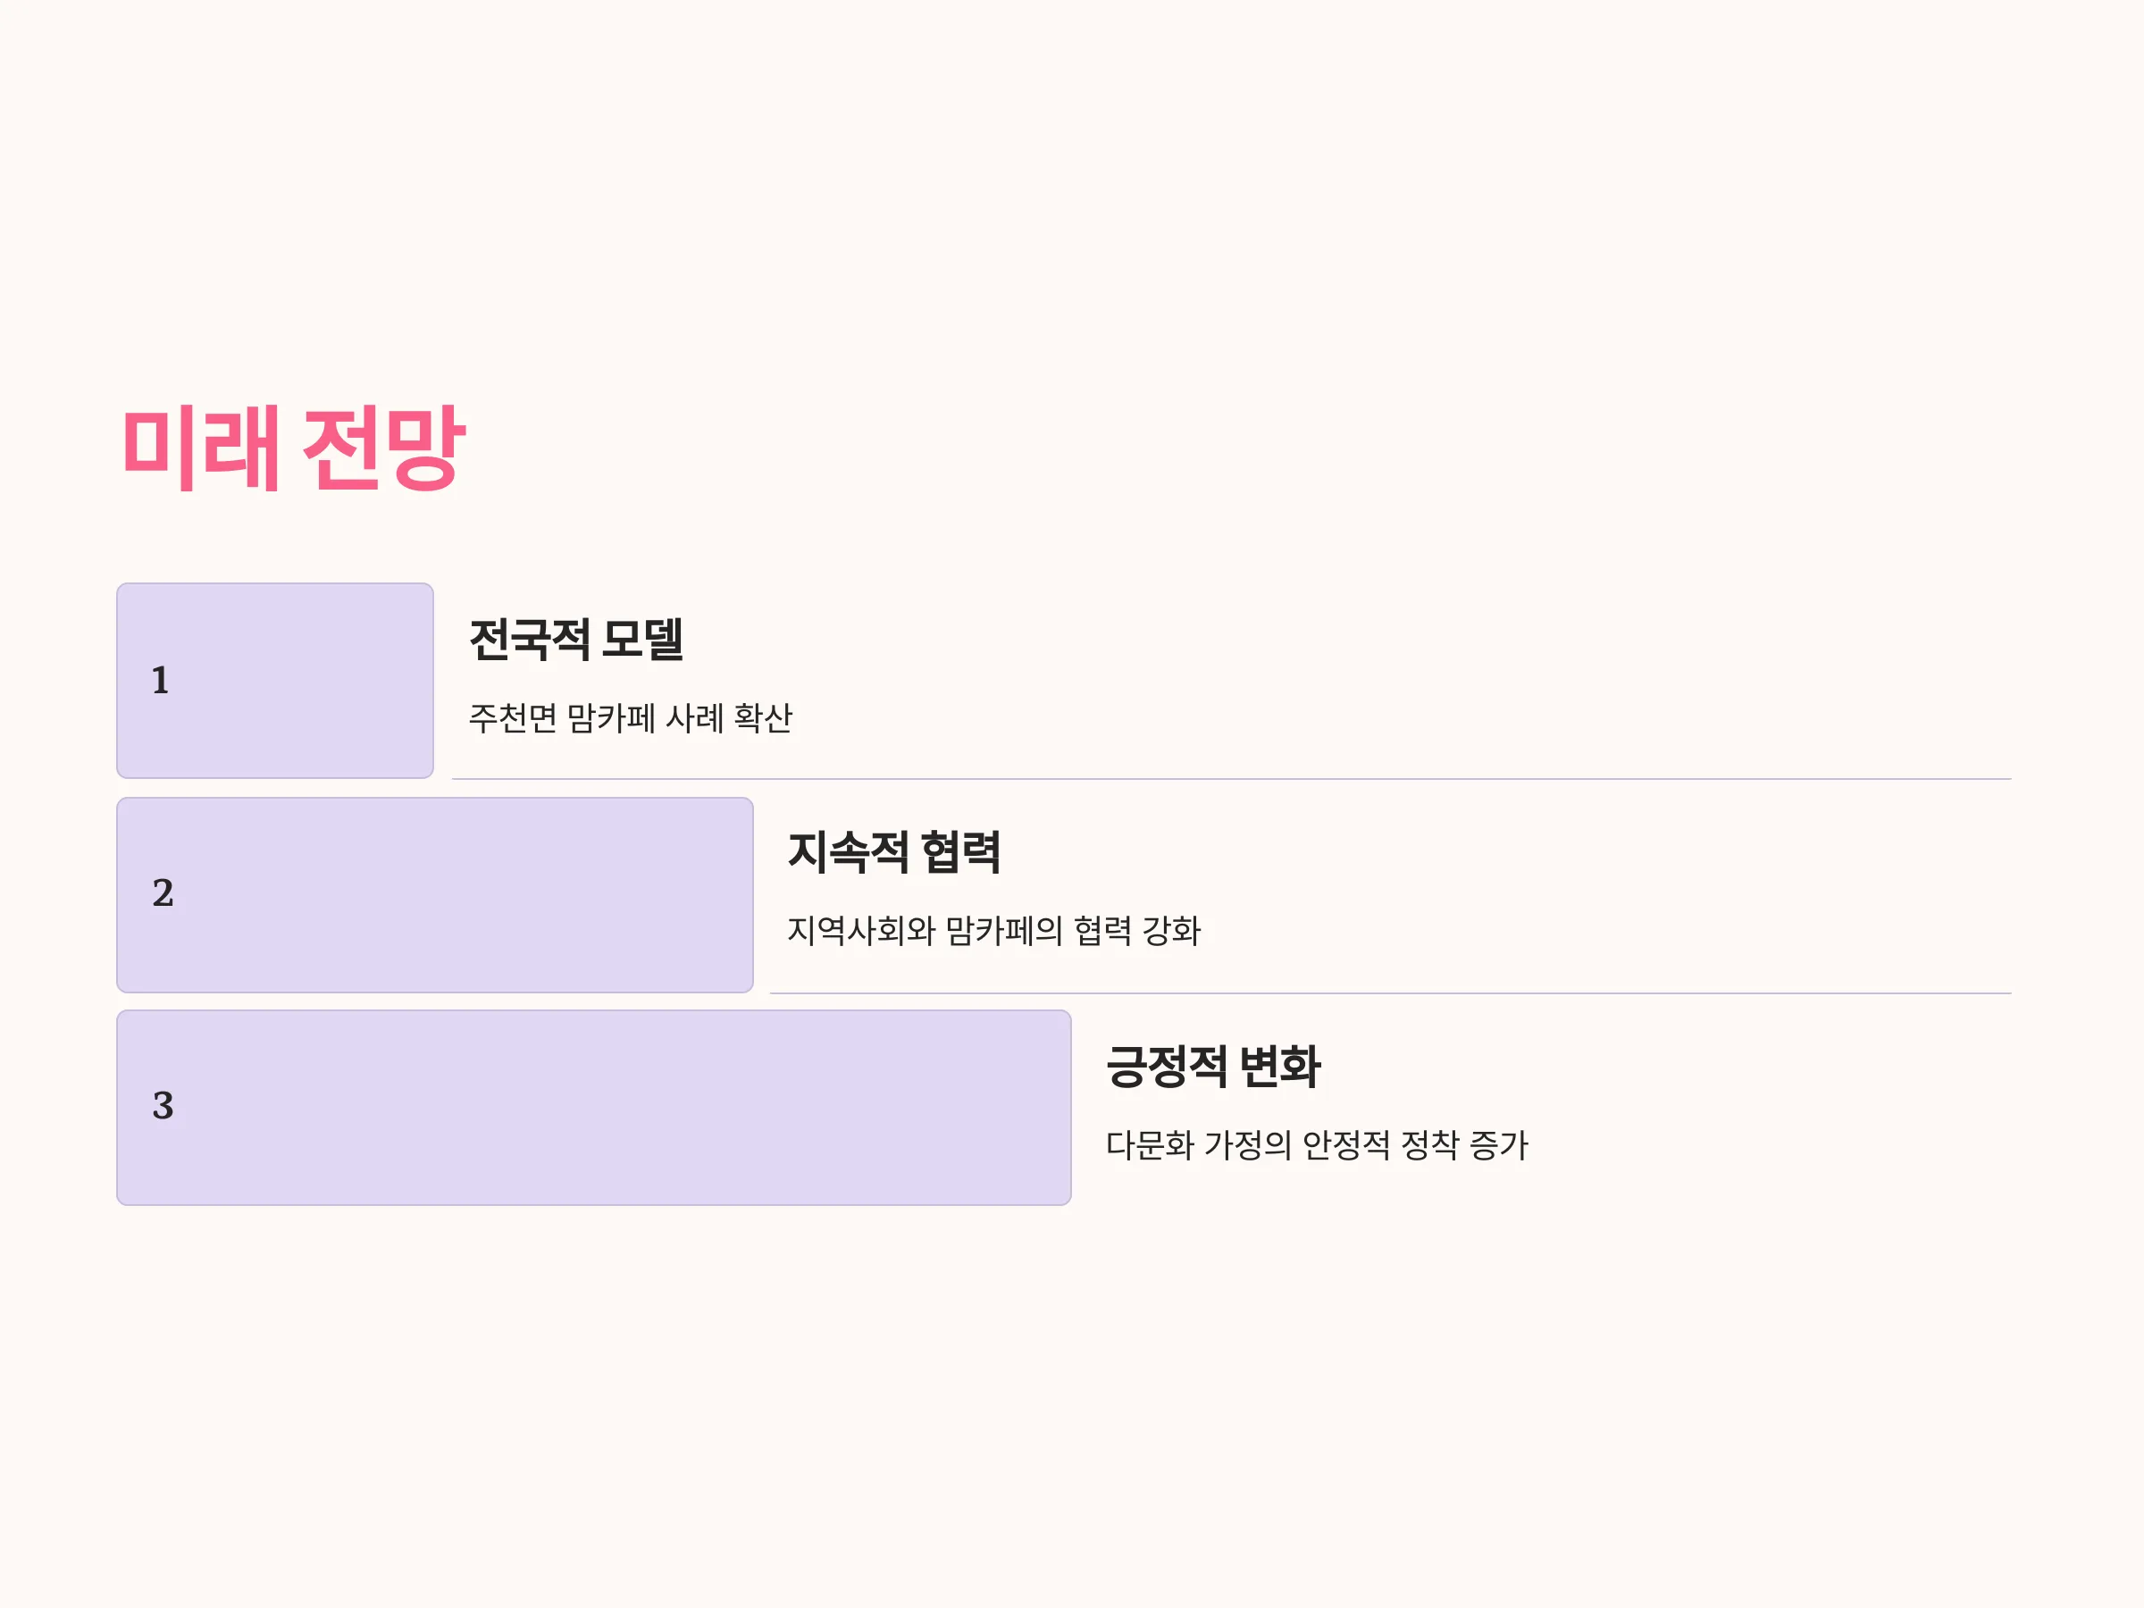Select the purple box numbered 1

275,681
